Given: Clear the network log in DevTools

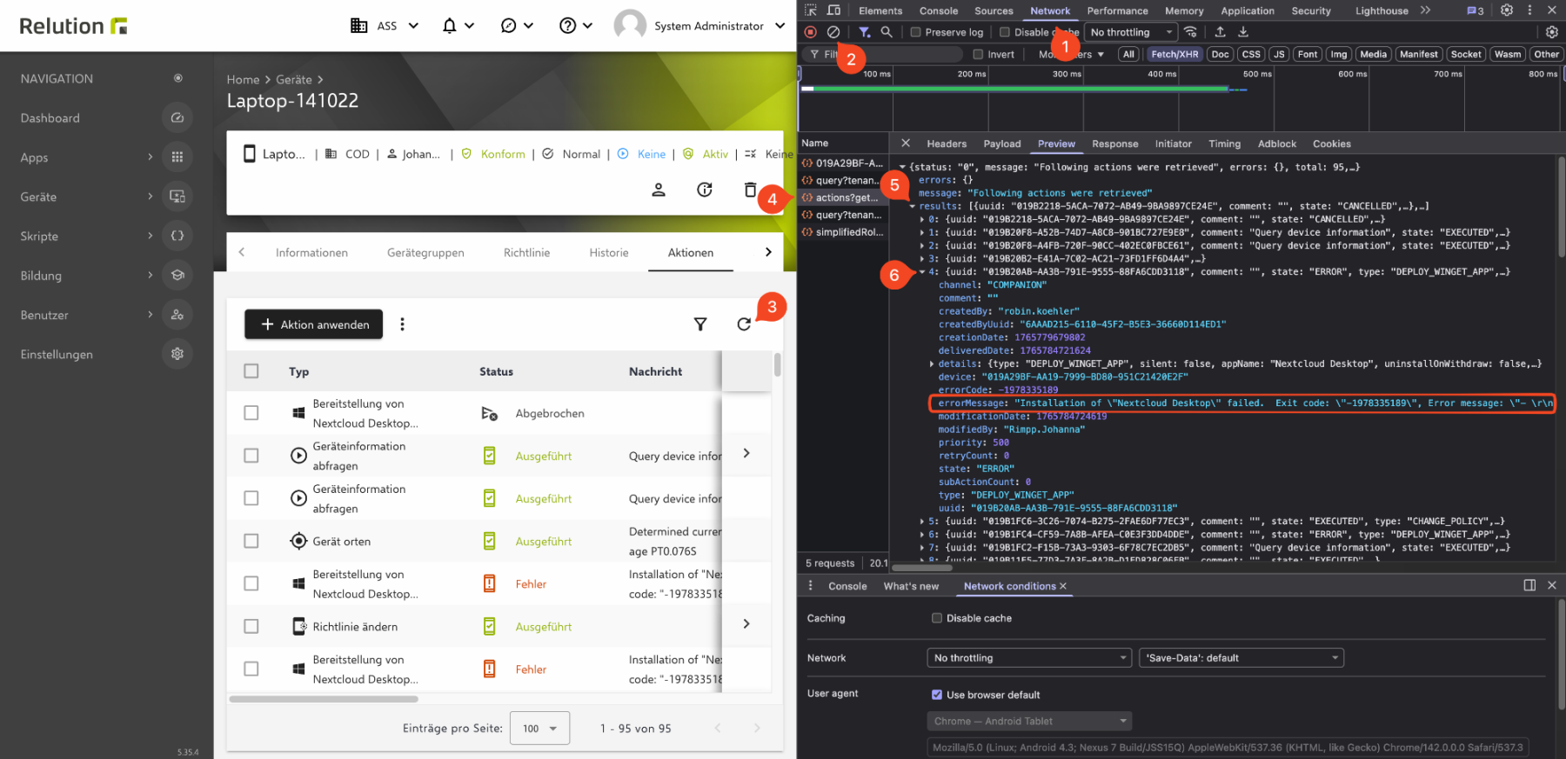Looking at the screenshot, I should [x=833, y=32].
